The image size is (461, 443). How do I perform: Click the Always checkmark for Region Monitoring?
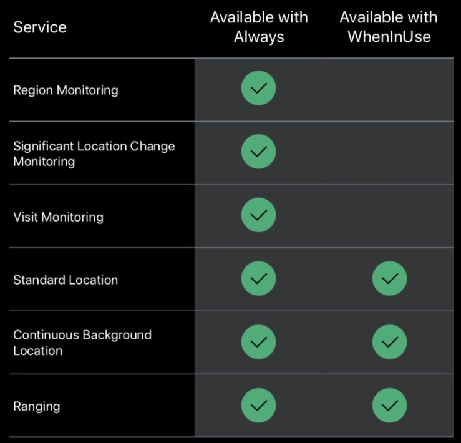click(x=258, y=89)
